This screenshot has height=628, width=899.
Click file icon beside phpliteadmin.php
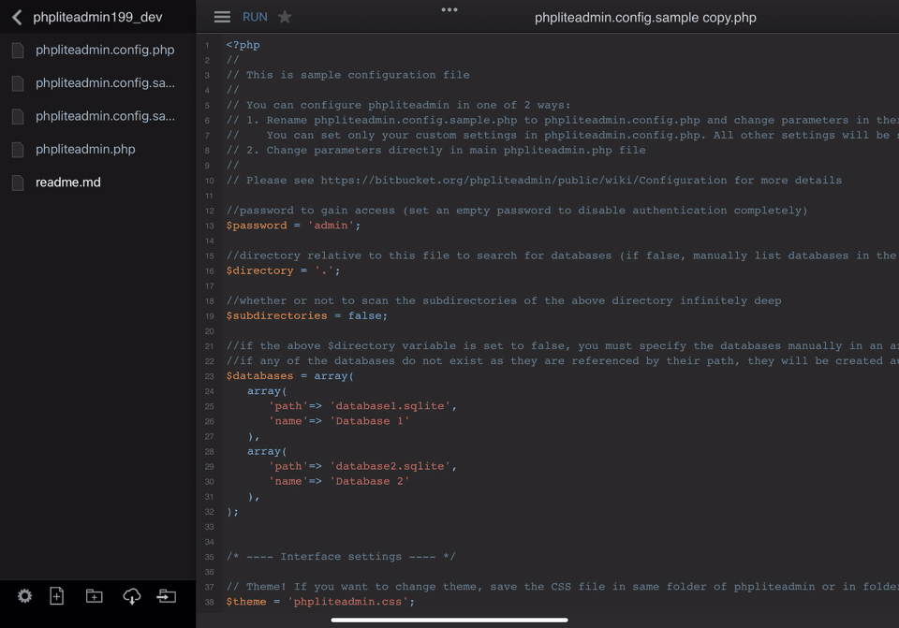coord(18,150)
